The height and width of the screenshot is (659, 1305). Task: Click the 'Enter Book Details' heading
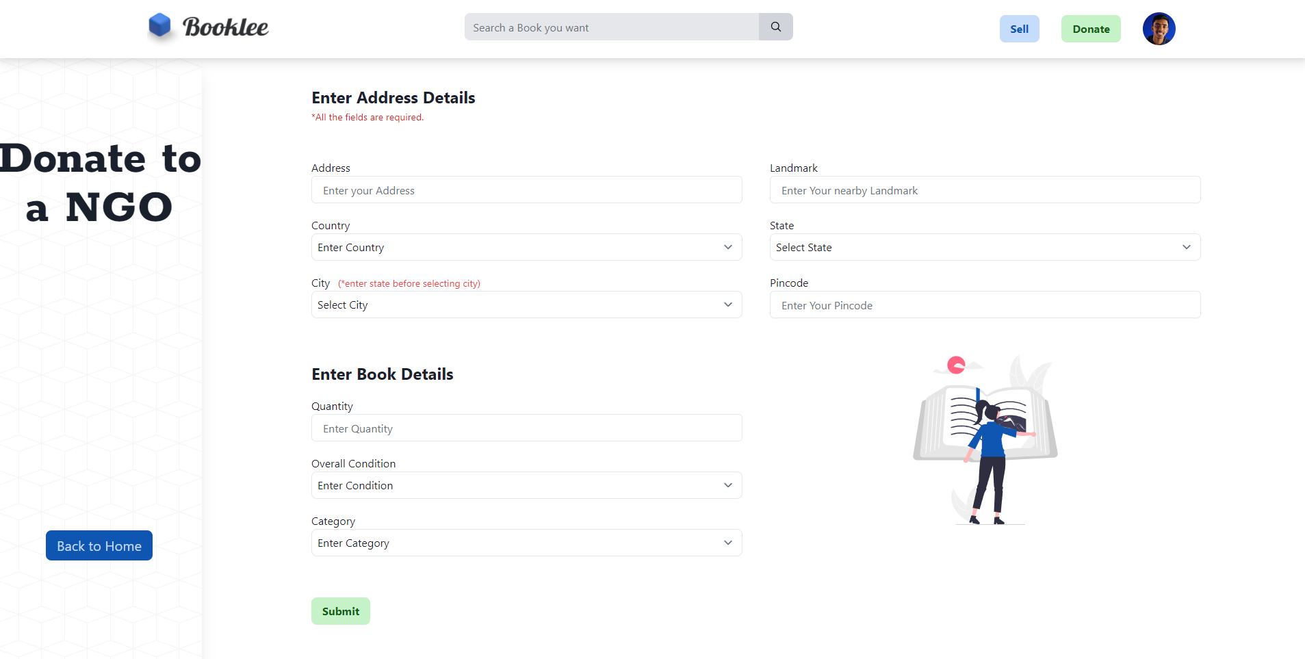point(383,374)
